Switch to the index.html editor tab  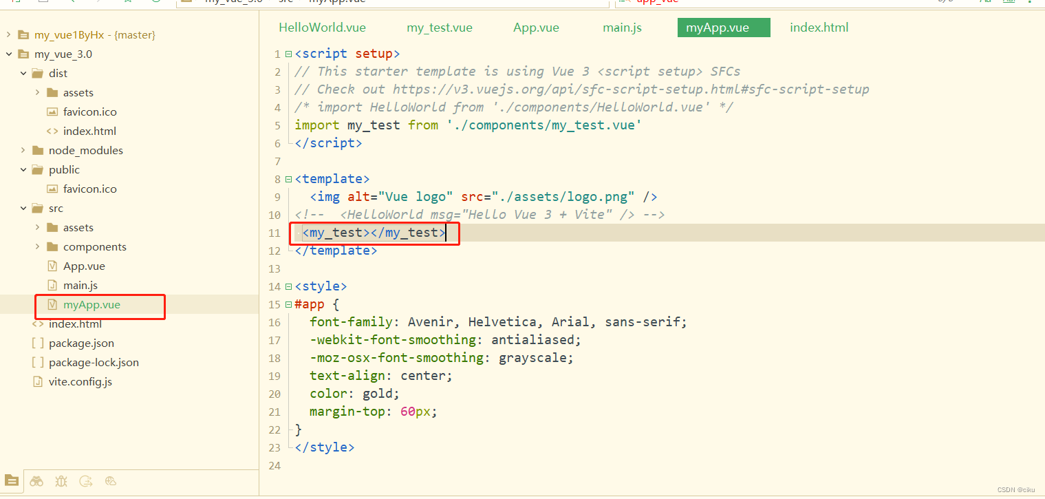(819, 28)
